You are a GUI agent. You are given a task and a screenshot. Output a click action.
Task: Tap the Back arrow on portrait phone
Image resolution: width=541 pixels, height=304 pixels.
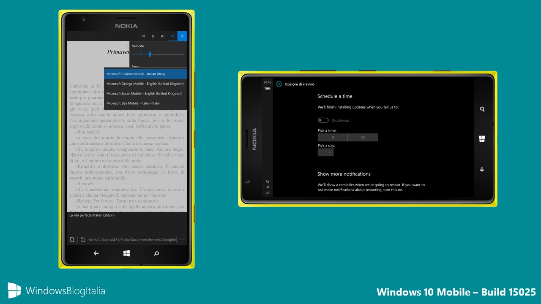click(x=96, y=253)
